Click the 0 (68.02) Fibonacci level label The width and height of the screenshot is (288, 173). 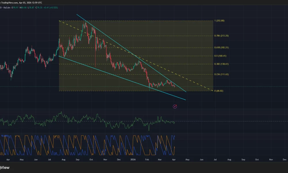coord(219,91)
